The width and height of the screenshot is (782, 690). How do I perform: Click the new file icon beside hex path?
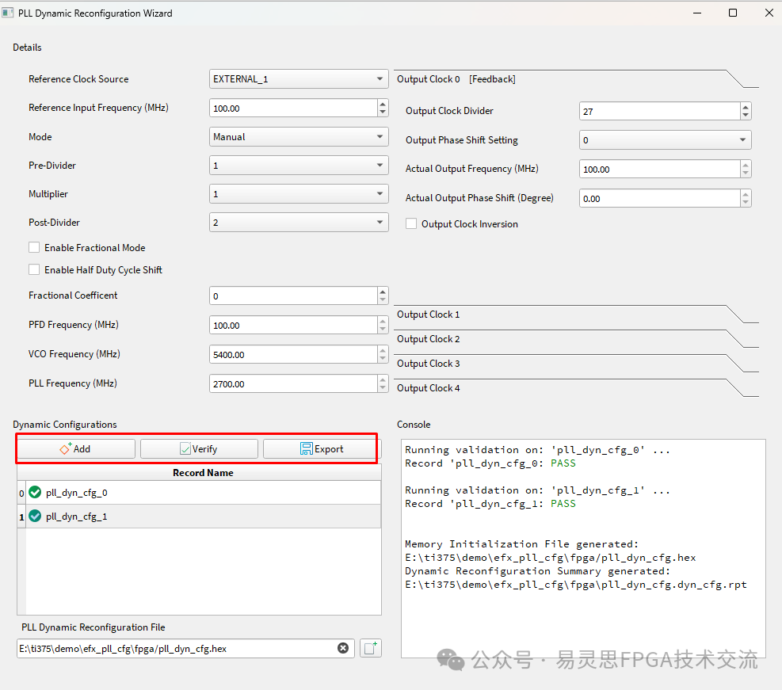click(x=370, y=648)
